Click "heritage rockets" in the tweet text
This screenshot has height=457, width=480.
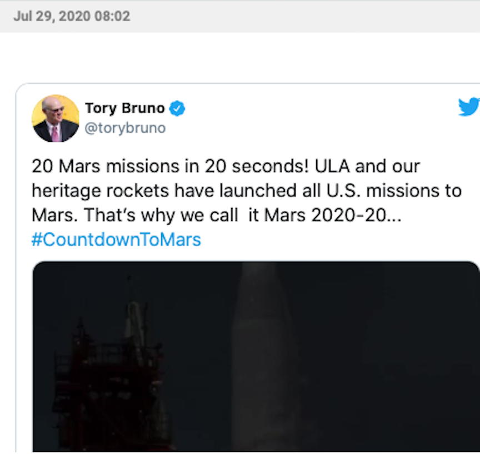pos(101,191)
